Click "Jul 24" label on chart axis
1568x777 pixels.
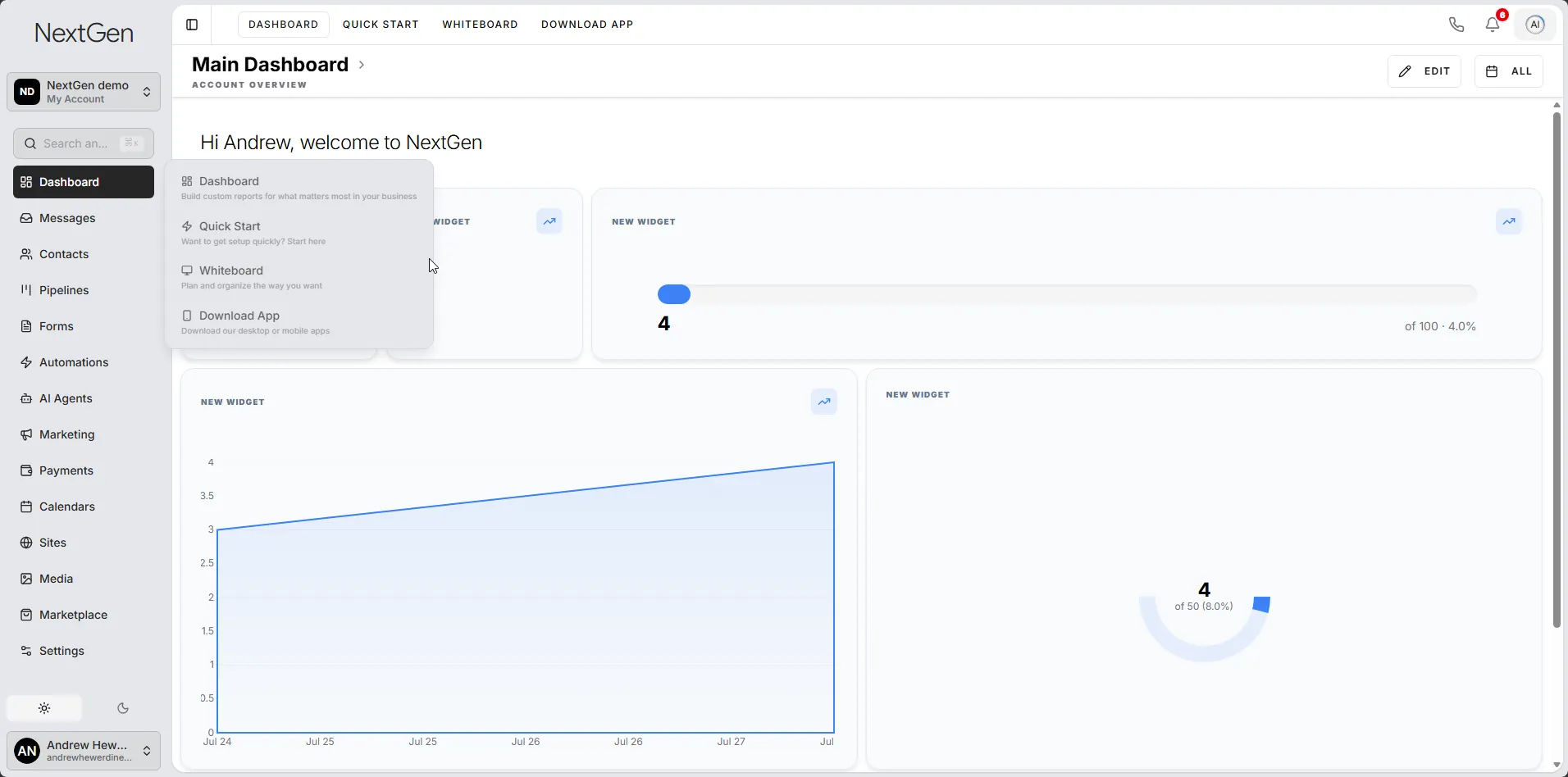click(x=217, y=742)
